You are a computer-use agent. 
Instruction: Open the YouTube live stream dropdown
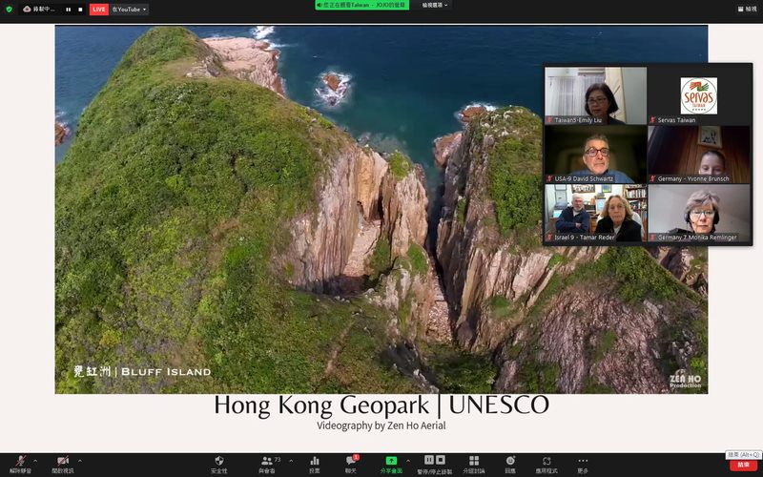(130, 10)
